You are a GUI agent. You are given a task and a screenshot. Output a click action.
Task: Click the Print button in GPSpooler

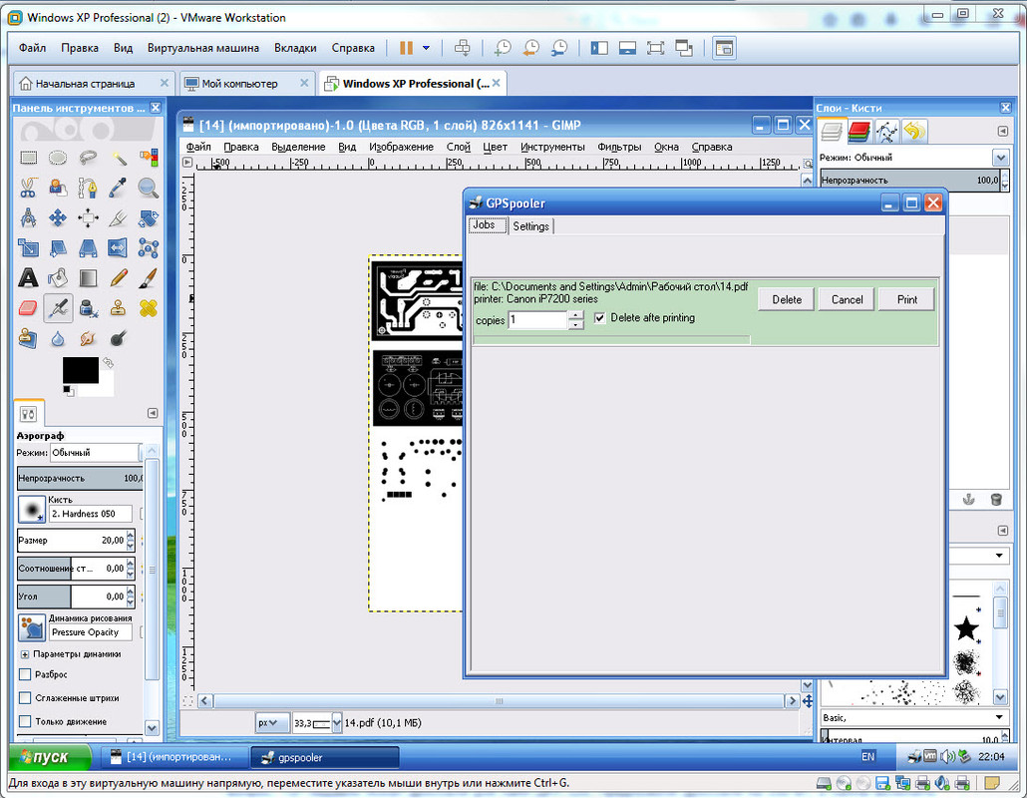907,299
